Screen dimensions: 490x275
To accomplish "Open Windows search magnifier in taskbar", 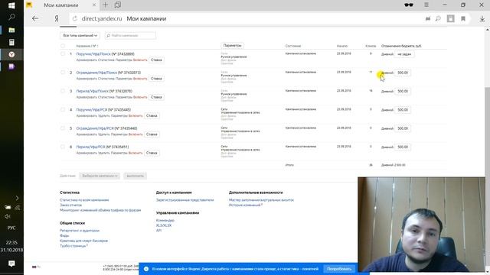I will coord(11,18).
